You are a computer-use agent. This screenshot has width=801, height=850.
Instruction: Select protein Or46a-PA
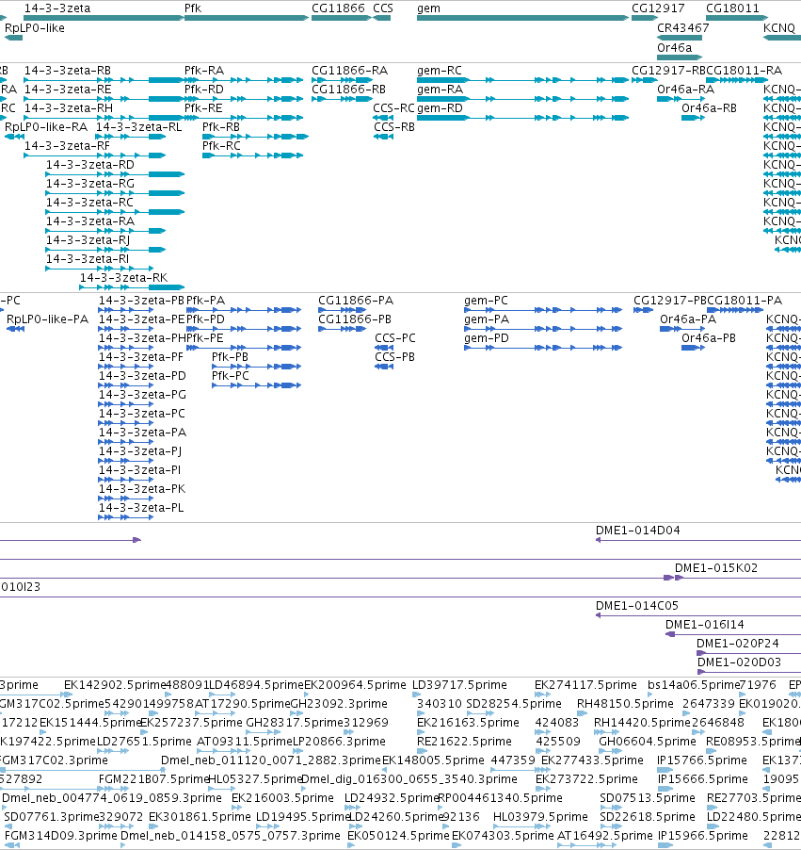click(x=688, y=319)
